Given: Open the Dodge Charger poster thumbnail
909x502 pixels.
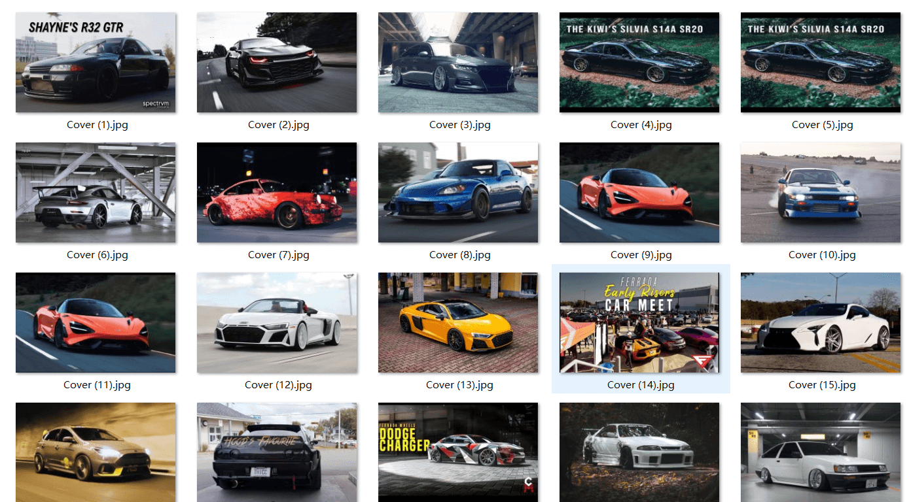Looking at the screenshot, I should coord(458,452).
